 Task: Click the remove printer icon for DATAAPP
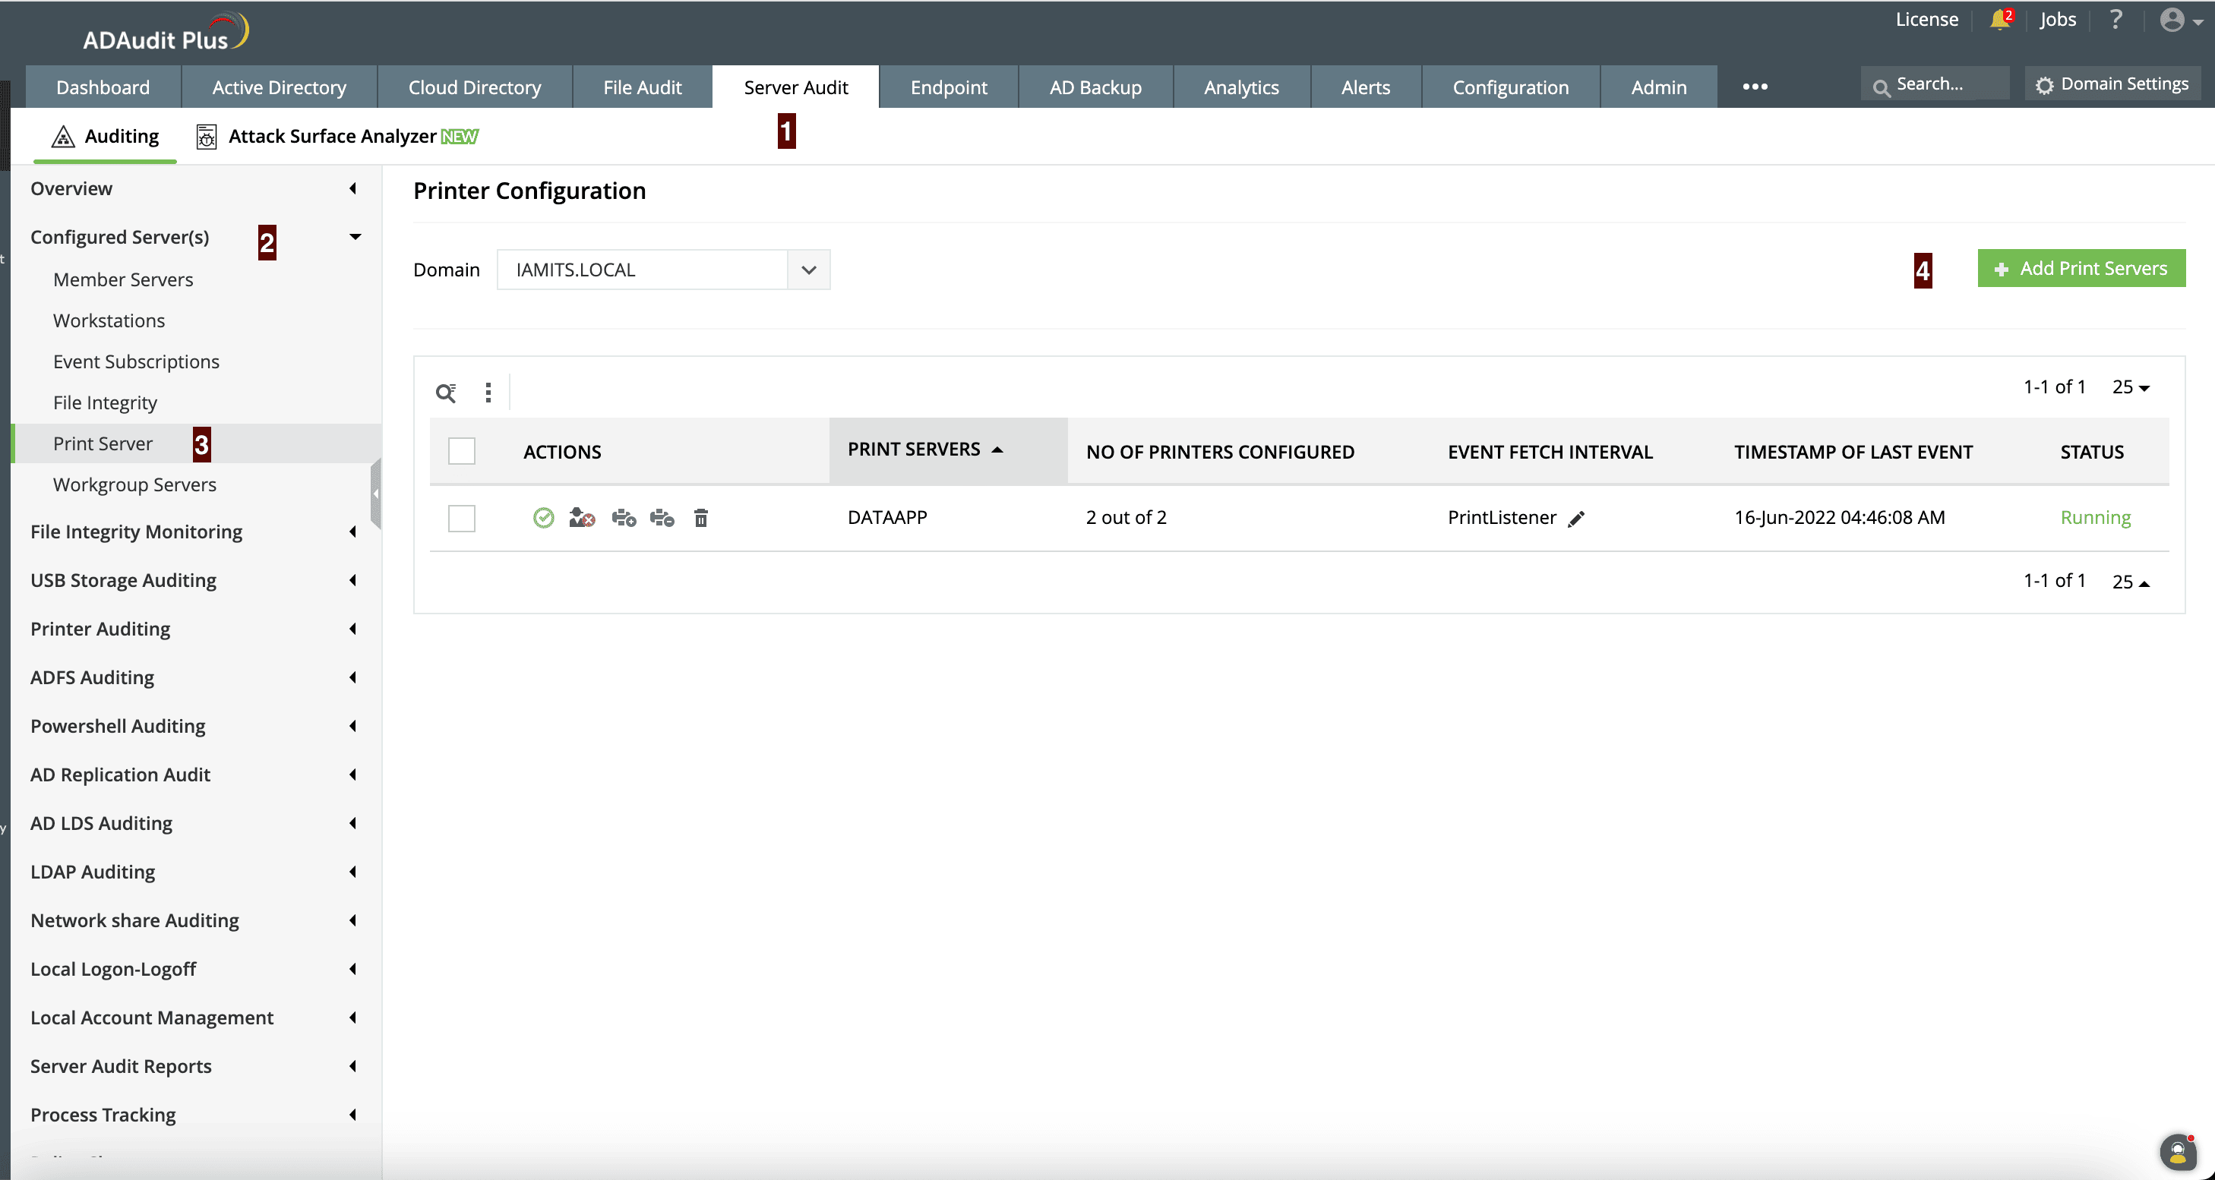click(x=661, y=518)
